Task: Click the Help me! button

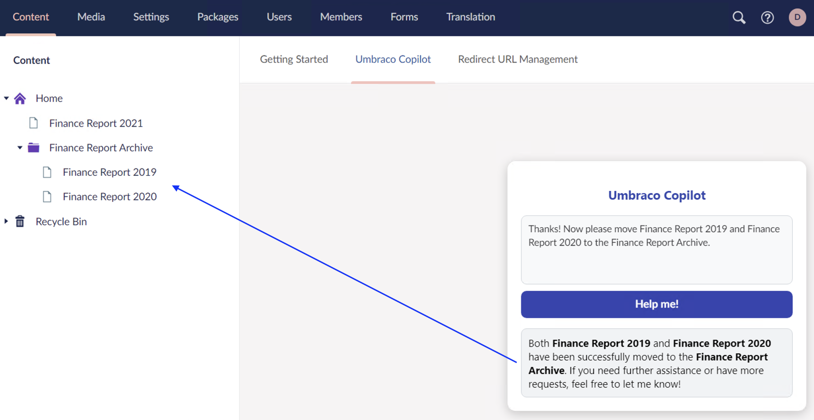Action: pos(657,304)
